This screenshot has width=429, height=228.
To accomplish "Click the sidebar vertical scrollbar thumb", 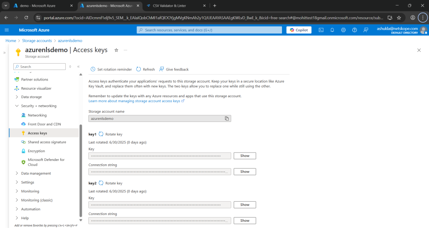I will [x=81, y=171].
